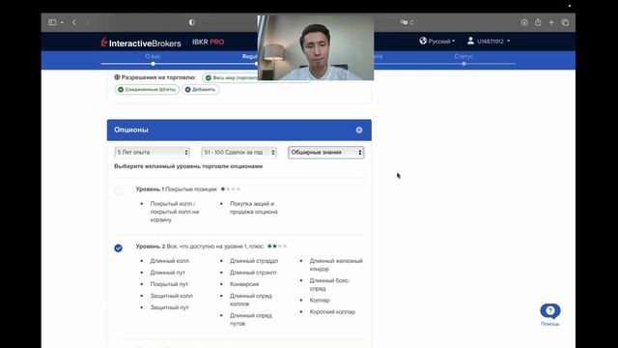Toggle the Safari sidebar icon

pos(52,22)
